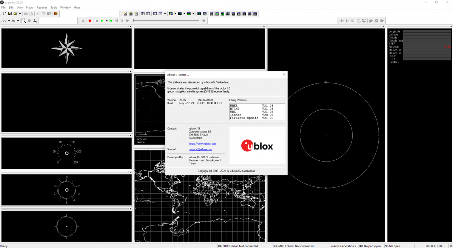453x248 pixels.
Task: Open the Histogram view icon
Action: coord(189,14)
